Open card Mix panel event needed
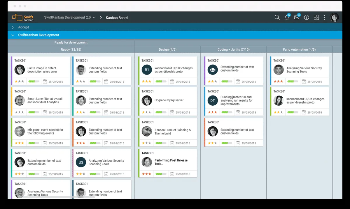The image size is (350, 209). click(x=41, y=132)
